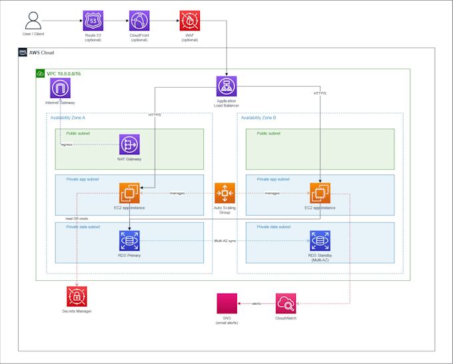This screenshot has height=364, width=453.
Task: Click the 'RDS Primary' caption
Action: tap(129, 256)
